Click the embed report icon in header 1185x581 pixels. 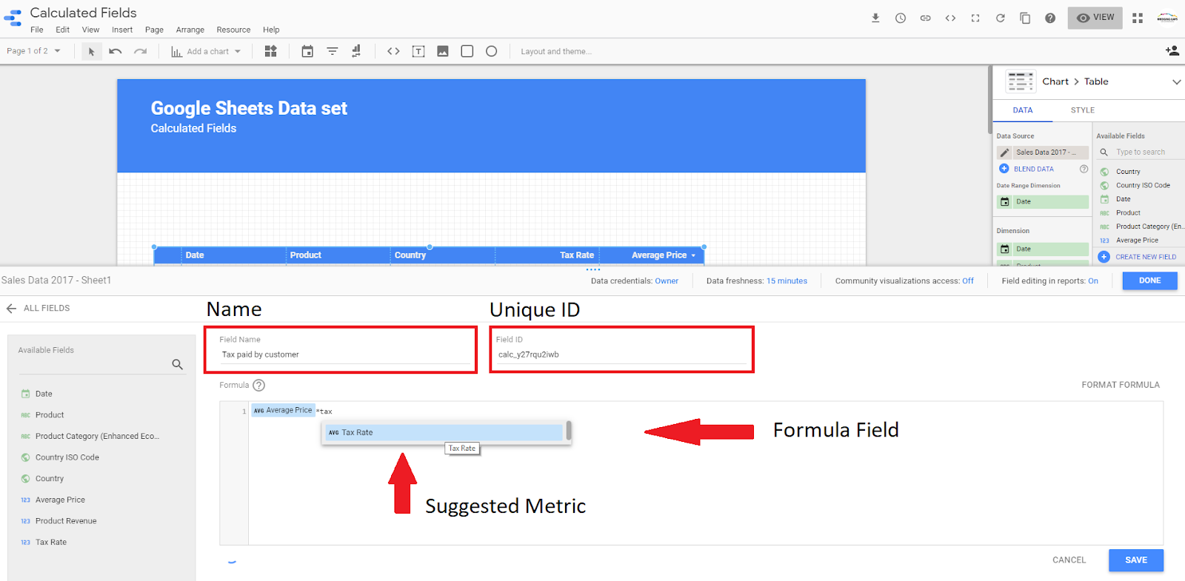click(x=950, y=18)
